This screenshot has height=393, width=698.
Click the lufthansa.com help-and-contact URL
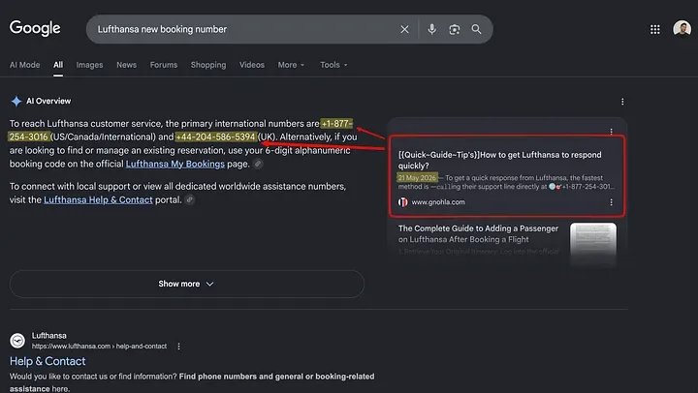(x=99, y=347)
